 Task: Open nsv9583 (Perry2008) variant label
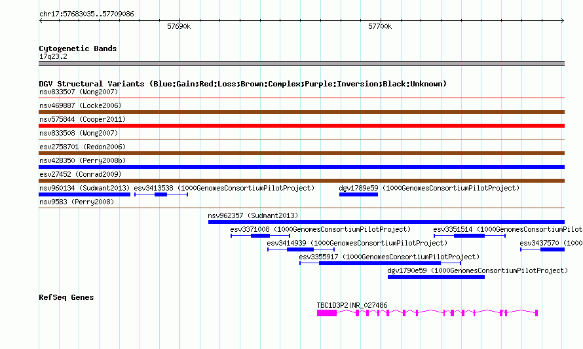pos(77,202)
